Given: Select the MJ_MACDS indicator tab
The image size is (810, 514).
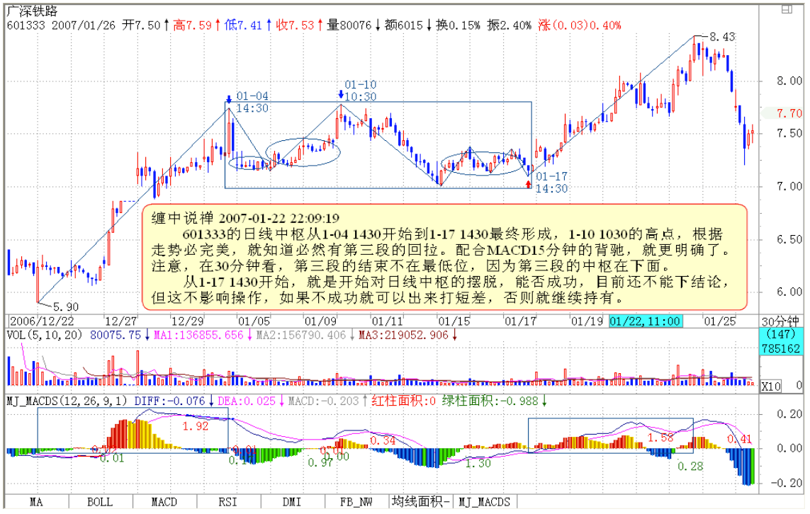Looking at the screenshot, I should click(x=485, y=502).
